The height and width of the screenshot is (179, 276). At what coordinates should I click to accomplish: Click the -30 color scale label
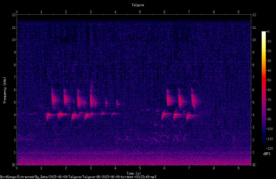click(x=268, y=61)
